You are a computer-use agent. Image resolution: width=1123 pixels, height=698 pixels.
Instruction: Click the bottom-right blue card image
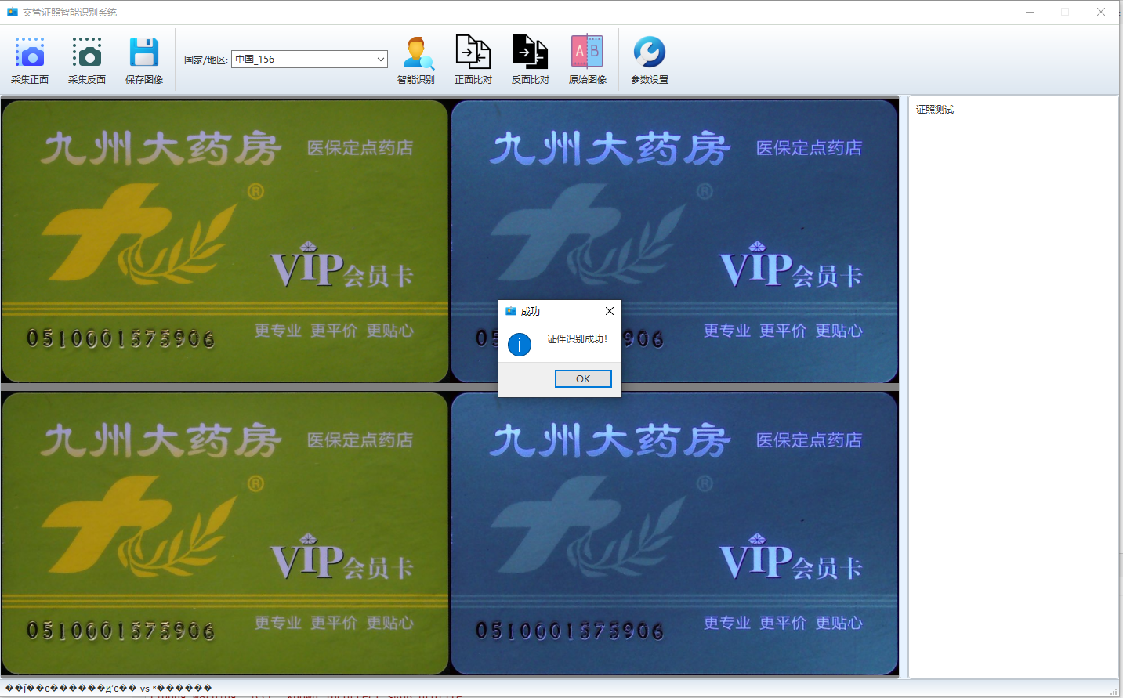675,533
